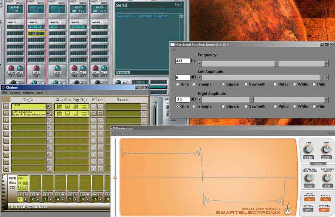
Task: Toggle Sync Redraw ON button
Action: (x=309, y=199)
